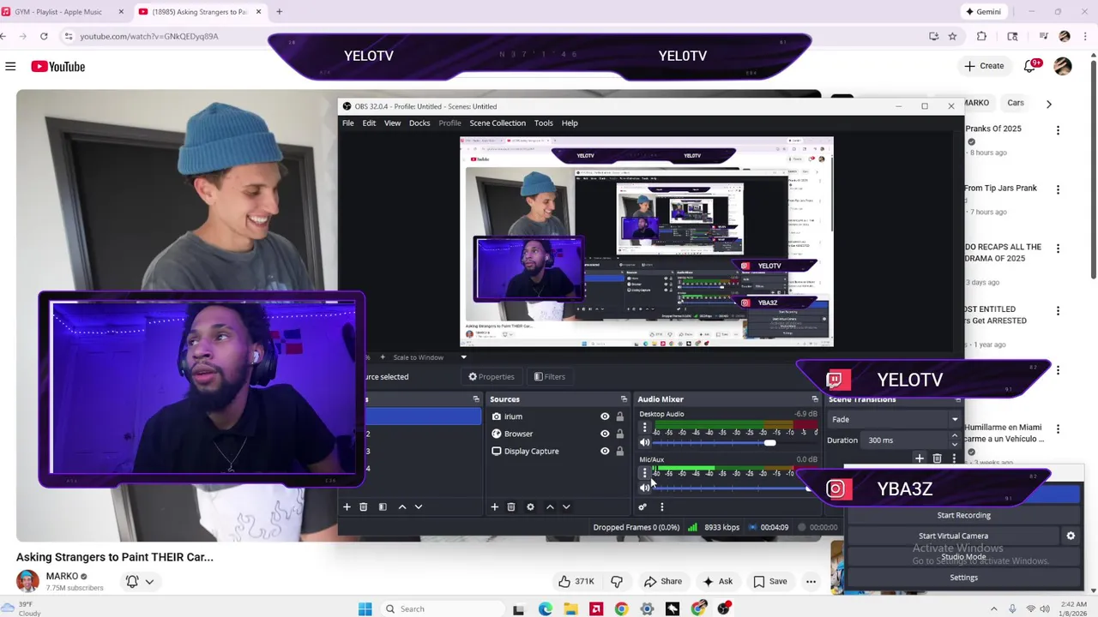
Task: Lock the irium source
Action: (x=619, y=416)
